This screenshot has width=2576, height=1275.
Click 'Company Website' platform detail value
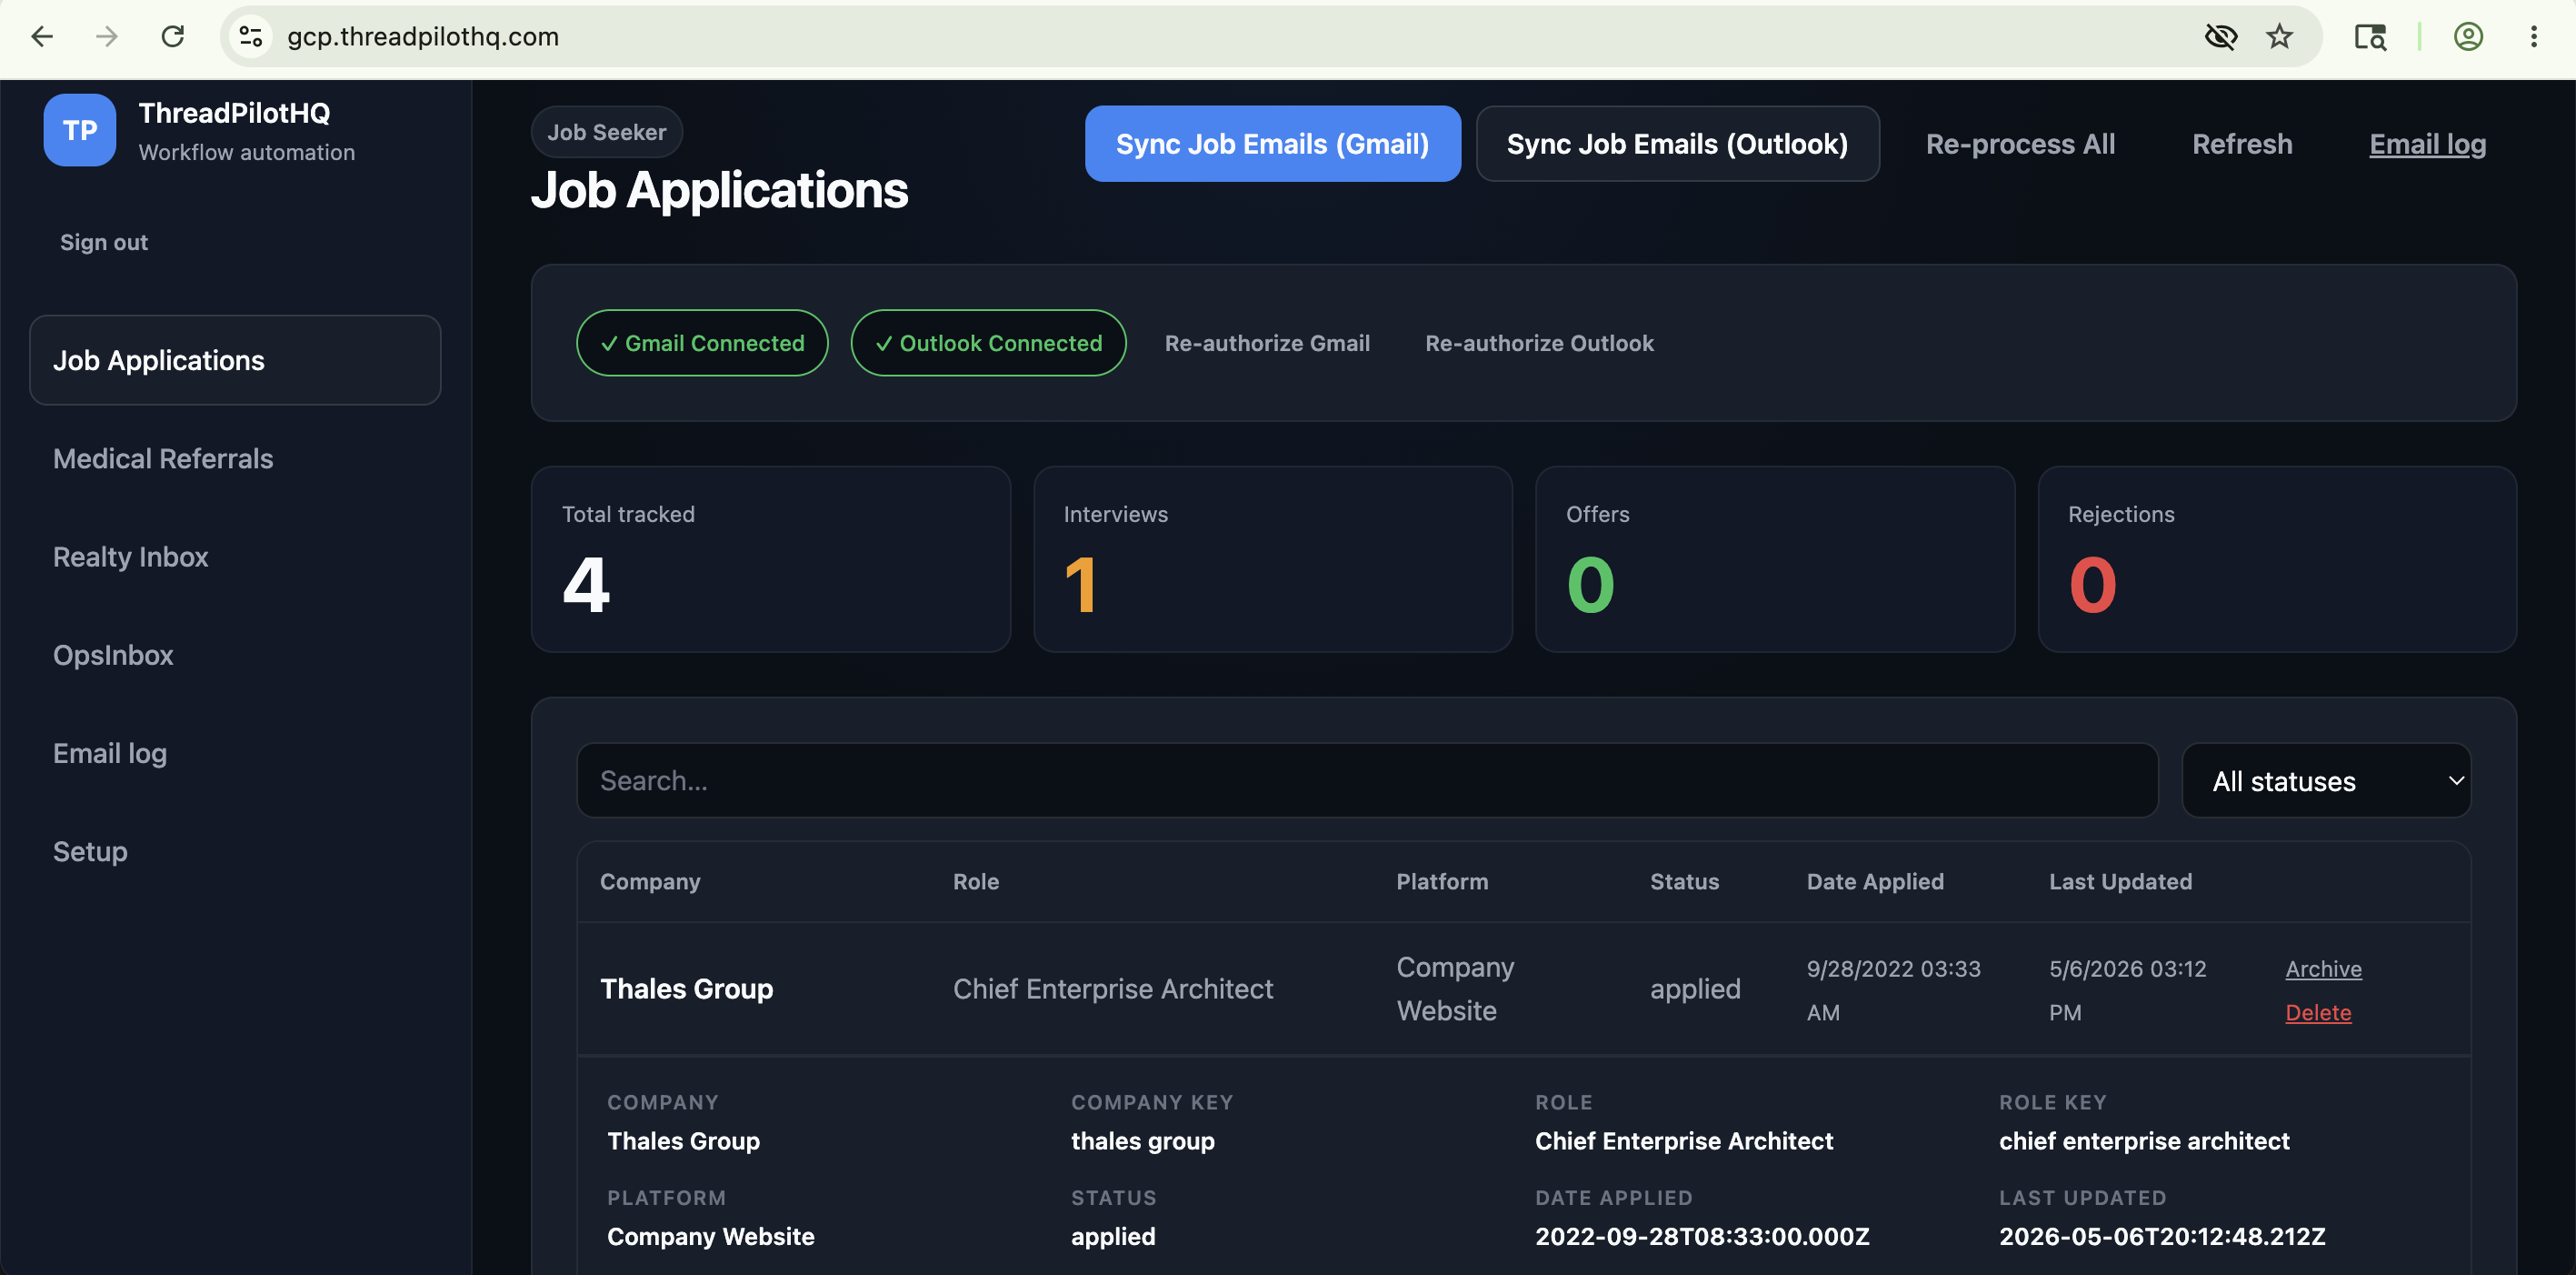click(711, 1236)
